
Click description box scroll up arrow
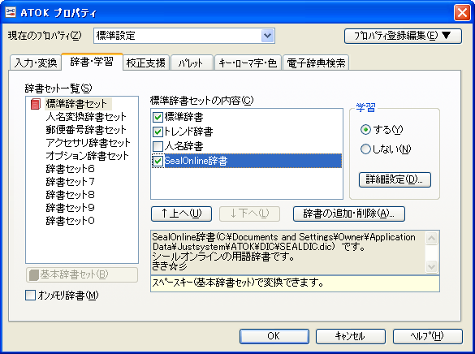(431, 239)
